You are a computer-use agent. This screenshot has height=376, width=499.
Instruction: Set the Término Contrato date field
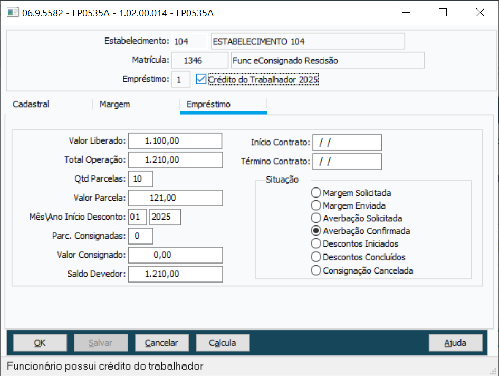347,162
